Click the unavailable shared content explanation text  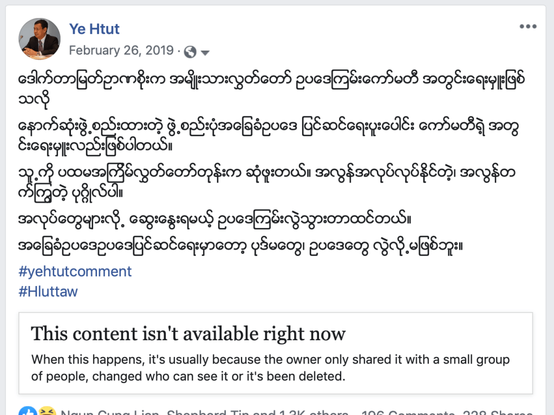[x=270, y=367]
